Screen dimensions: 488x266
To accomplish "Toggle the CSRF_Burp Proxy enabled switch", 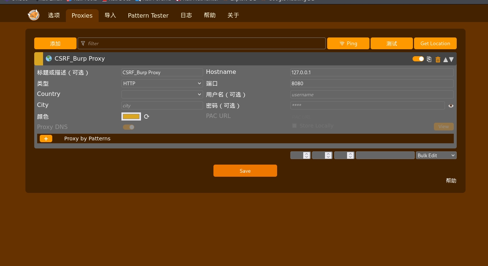I will tap(418, 59).
